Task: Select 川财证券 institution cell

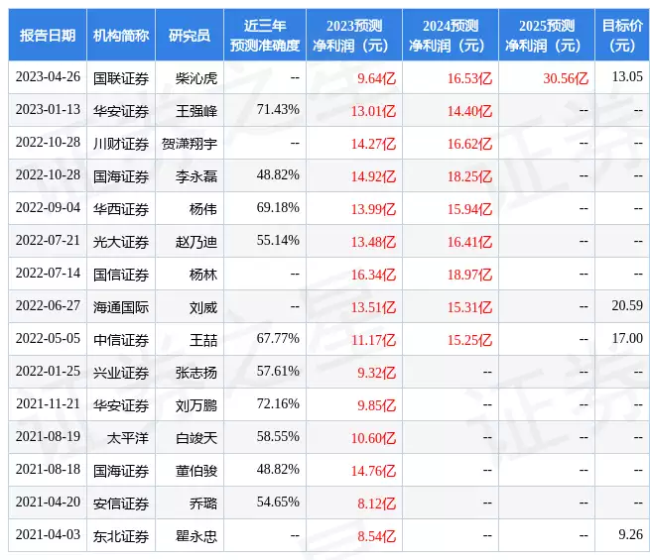Action: point(121,144)
